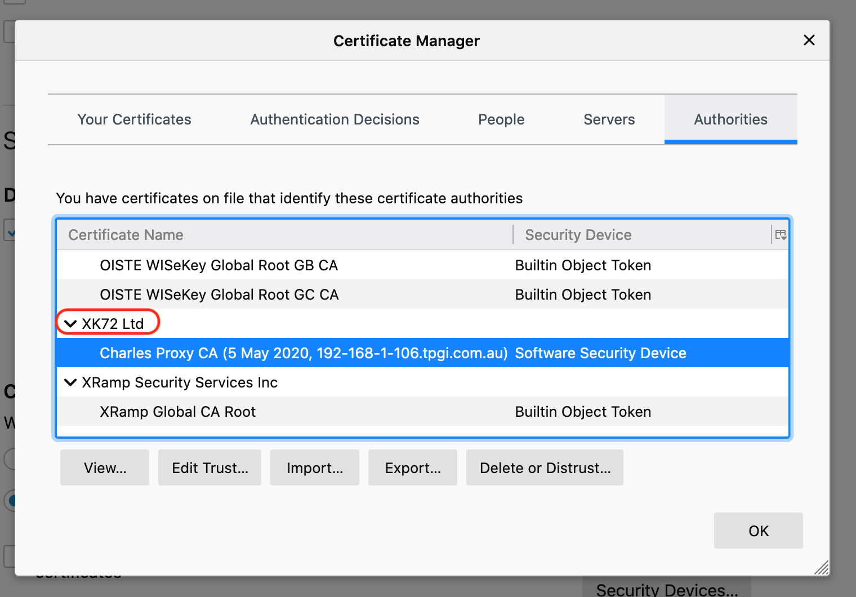Image resolution: width=856 pixels, height=597 pixels.
Task: Click the Authorities tab
Action: click(x=730, y=119)
